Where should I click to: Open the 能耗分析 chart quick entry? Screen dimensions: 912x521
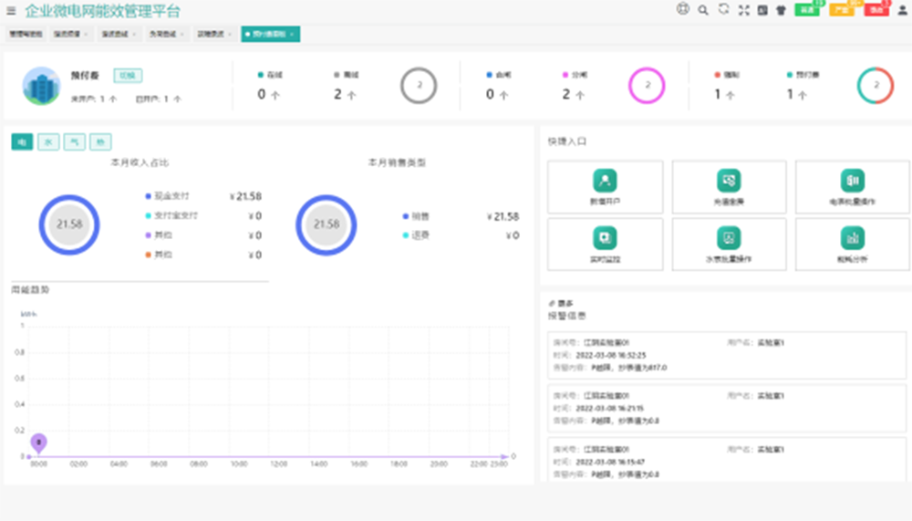tap(853, 244)
